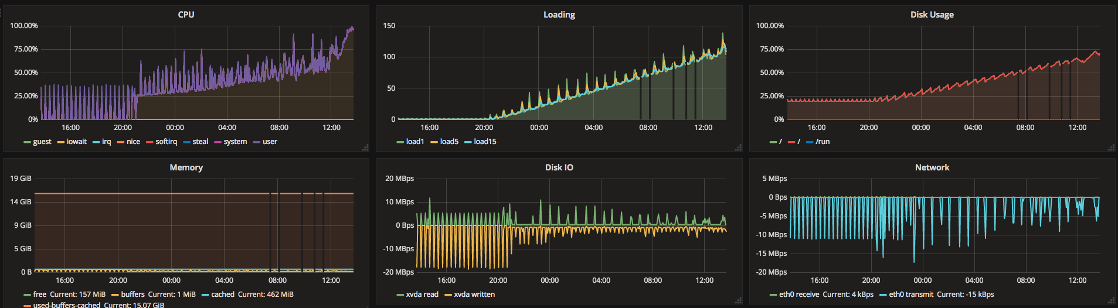Click the Disk Usage panel resize handle
Screen dimensions: 1118x308
[1111, 148]
